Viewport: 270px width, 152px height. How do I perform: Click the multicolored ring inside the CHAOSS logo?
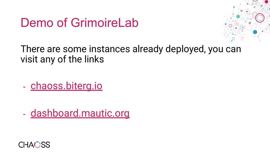pos(37,145)
